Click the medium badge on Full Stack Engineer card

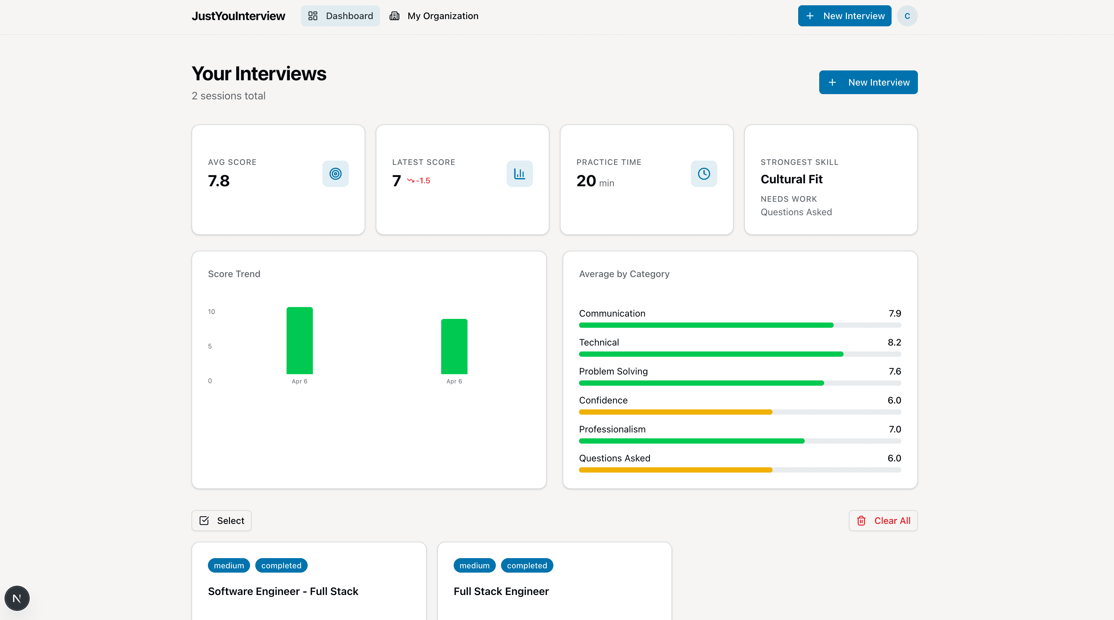tap(474, 565)
